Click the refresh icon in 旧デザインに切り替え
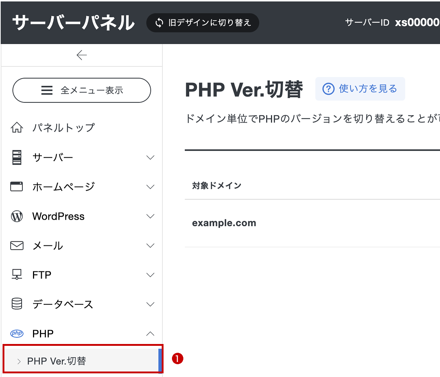Screen dimensions: 440x377 click(159, 23)
